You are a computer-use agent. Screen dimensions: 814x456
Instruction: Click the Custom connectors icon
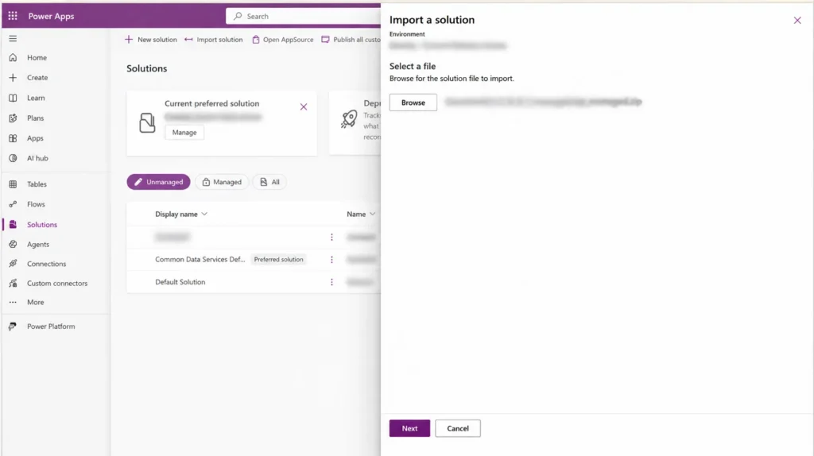point(13,284)
